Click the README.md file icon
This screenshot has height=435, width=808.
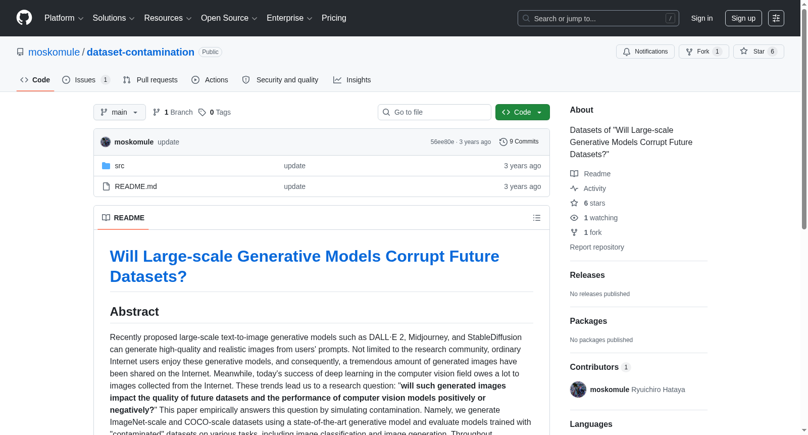[106, 186]
